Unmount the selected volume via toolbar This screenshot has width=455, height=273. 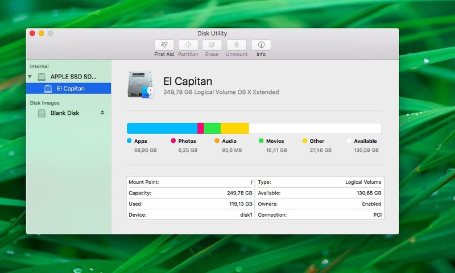237,45
